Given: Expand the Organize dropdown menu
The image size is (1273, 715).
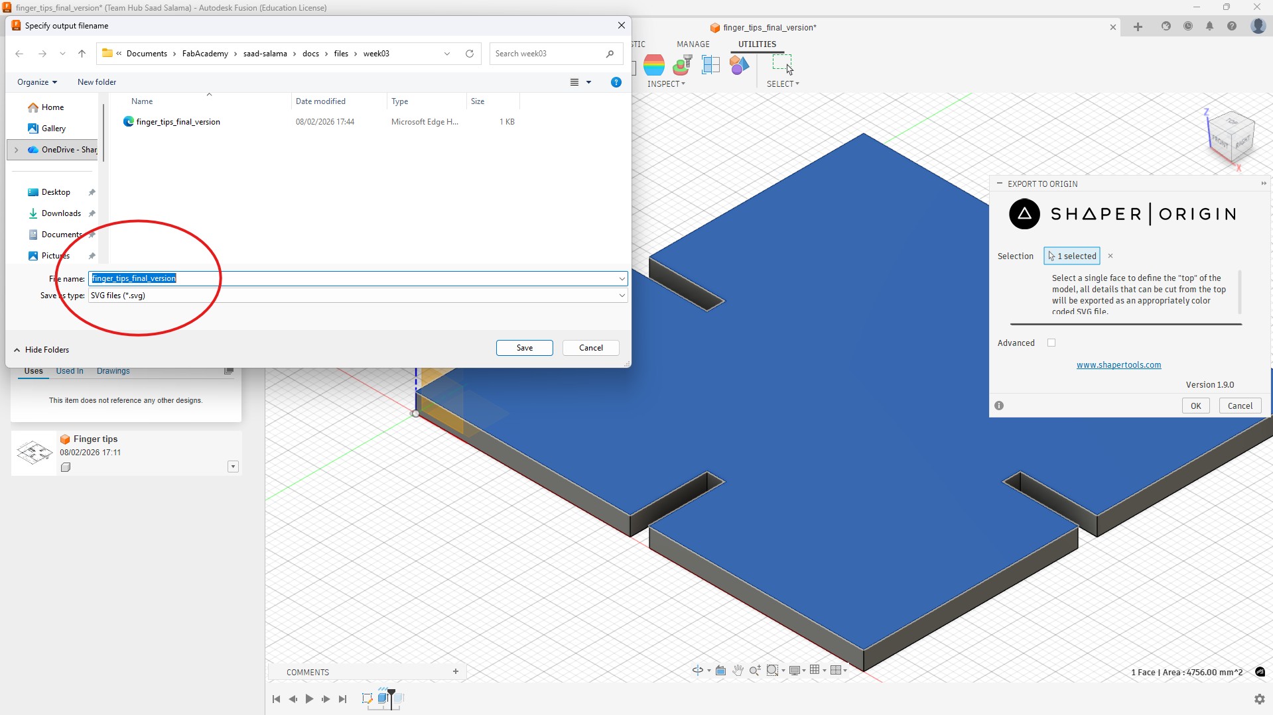Looking at the screenshot, I should coord(37,82).
